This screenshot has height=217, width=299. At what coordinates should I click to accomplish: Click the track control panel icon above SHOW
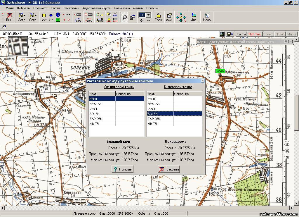[x=78, y=15]
